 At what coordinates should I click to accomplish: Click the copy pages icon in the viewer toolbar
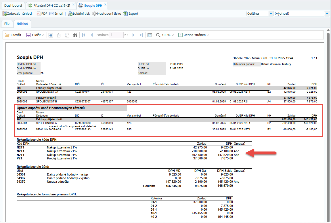[x=67, y=35]
